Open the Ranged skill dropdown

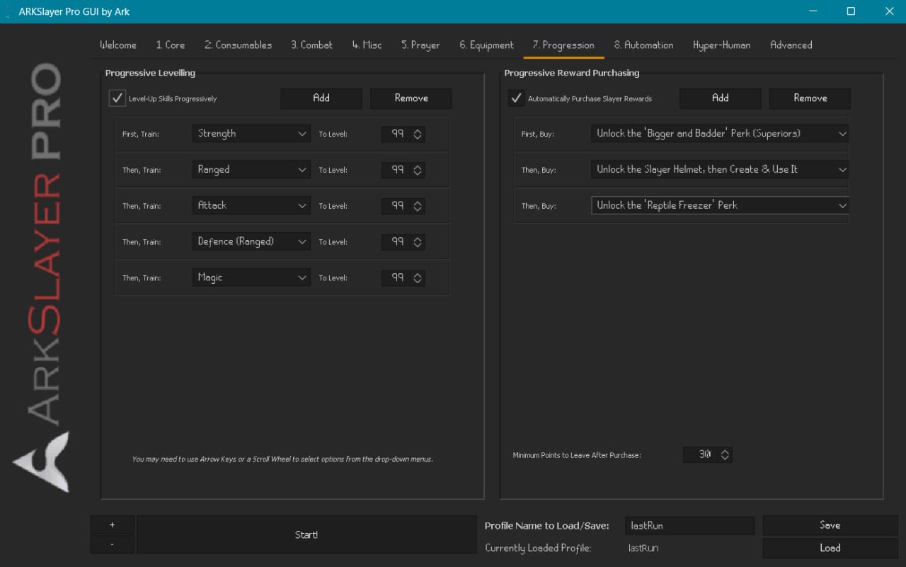click(x=251, y=169)
